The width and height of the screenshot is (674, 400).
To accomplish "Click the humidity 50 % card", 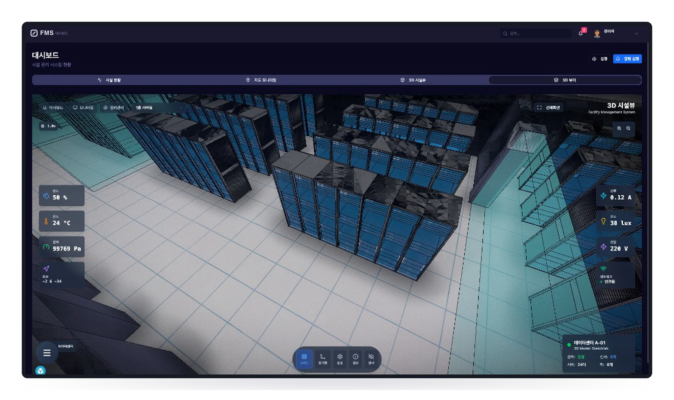I will click(62, 195).
